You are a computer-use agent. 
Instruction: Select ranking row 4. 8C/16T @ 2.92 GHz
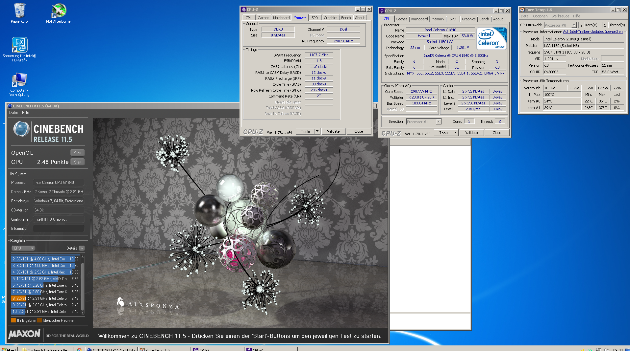[x=46, y=272]
